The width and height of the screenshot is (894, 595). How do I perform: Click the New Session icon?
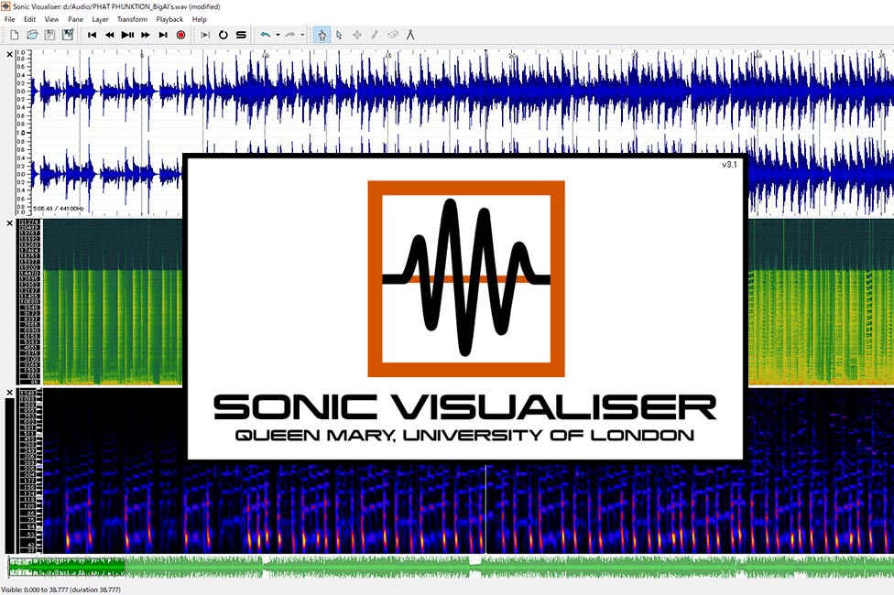point(15,35)
